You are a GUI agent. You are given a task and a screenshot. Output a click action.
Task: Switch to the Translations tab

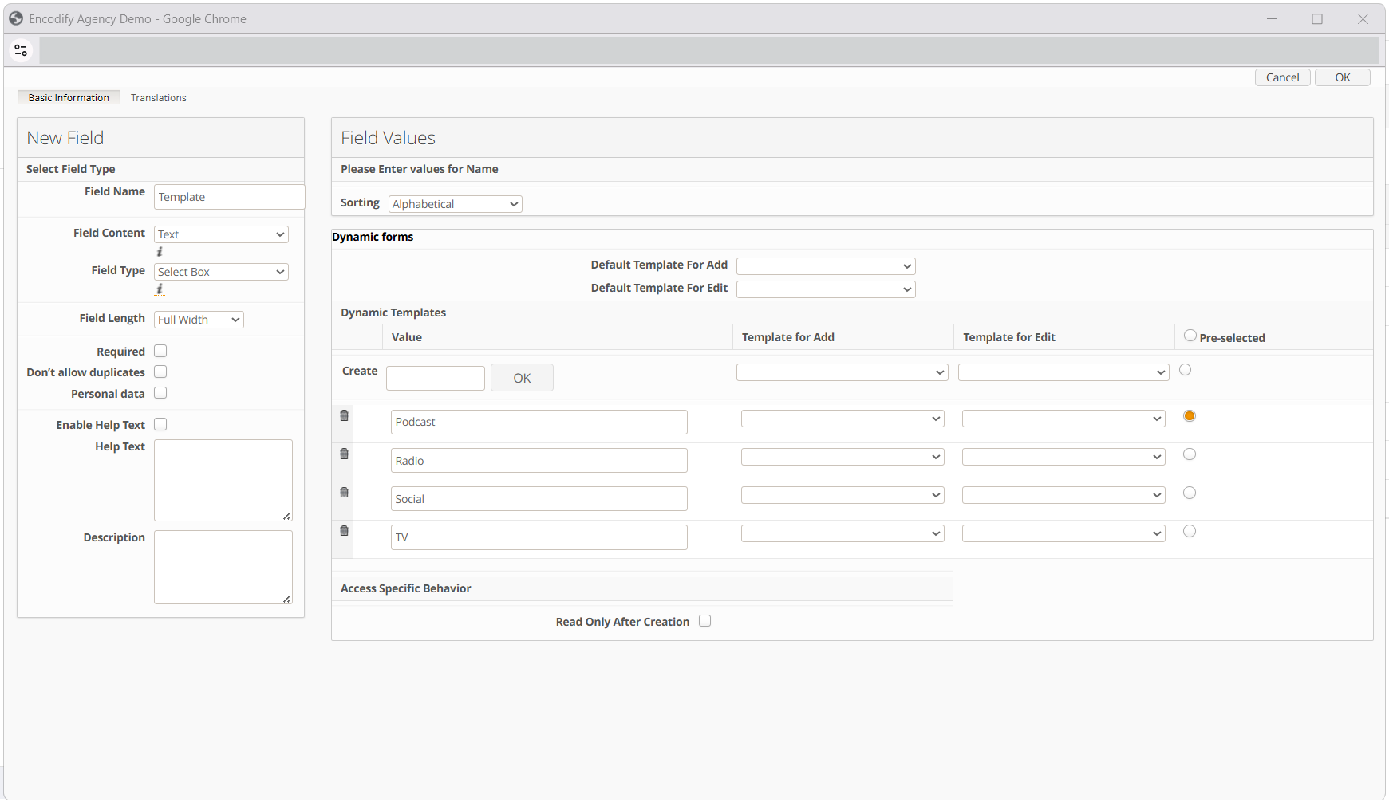159,97
